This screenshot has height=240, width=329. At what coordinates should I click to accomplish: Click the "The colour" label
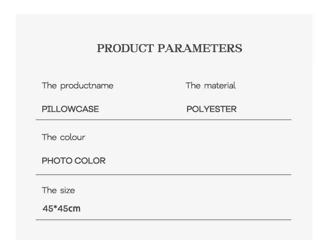point(63,137)
